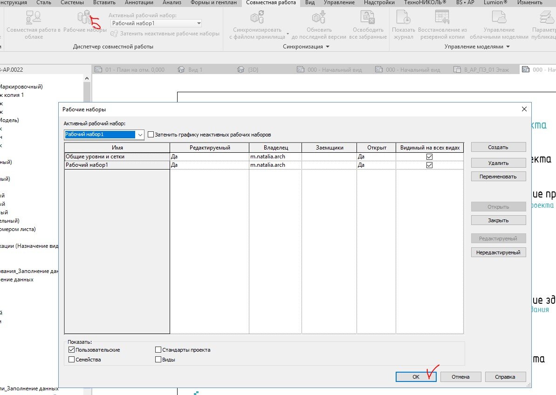Toggle visibility checkbox for 'Общие уровни и сетки'
556x395 pixels.
pyautogui.click(x=429, y=157)
